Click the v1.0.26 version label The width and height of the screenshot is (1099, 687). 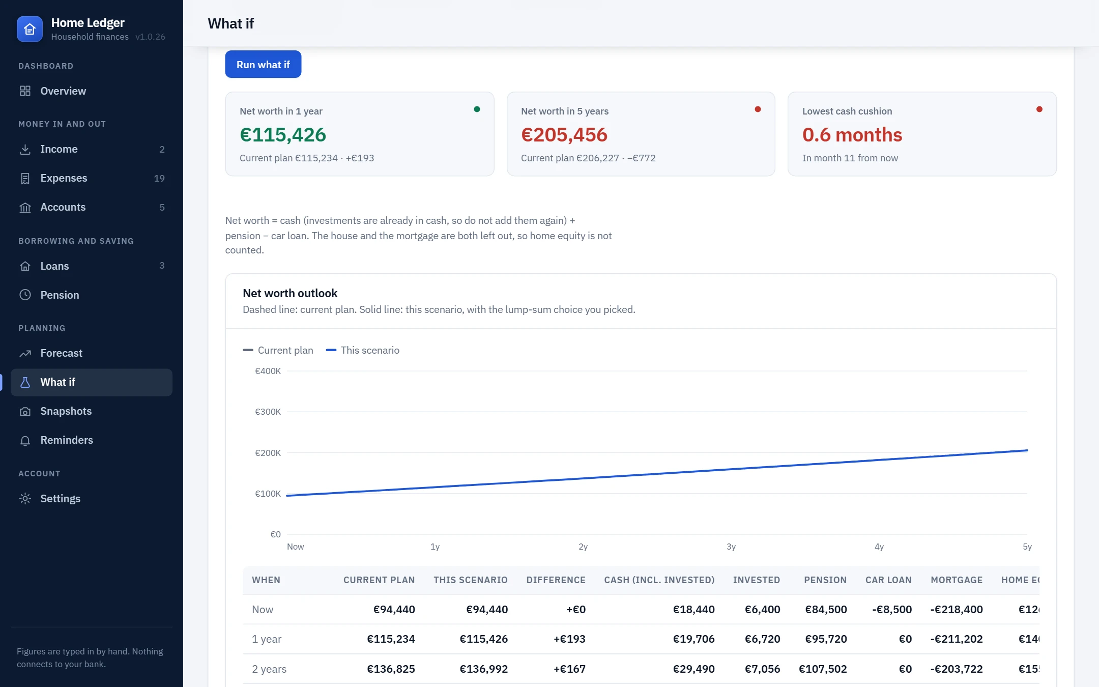coord(150,37)
